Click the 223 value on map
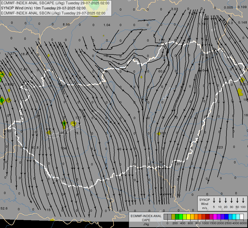 click(x=220, y=147)
